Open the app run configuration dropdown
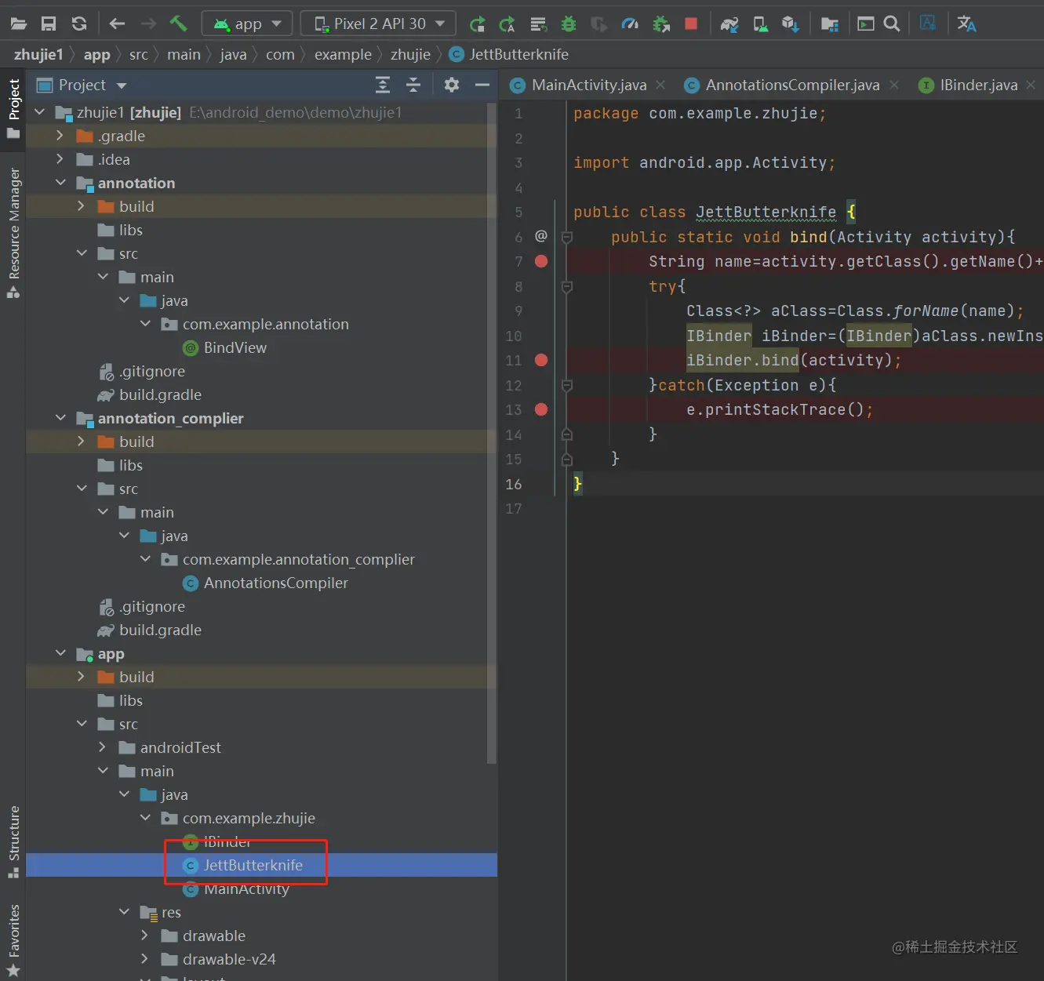This screenshot has width=1044, height=981. [247, 24]
